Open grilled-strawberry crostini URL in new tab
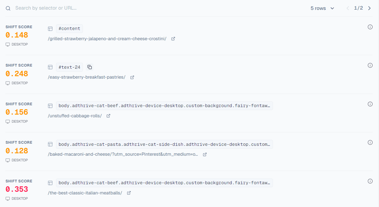379x207 pixels. pyautogui.click(x=173, y=39)
